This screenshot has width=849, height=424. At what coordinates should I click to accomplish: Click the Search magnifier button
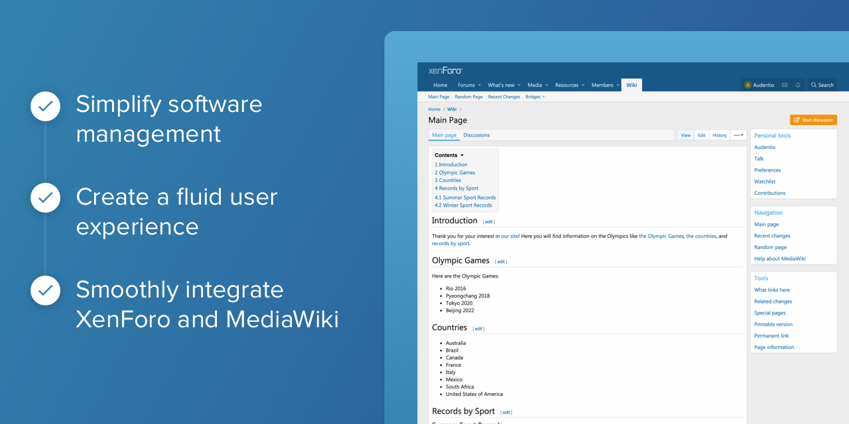pos(822,85)
